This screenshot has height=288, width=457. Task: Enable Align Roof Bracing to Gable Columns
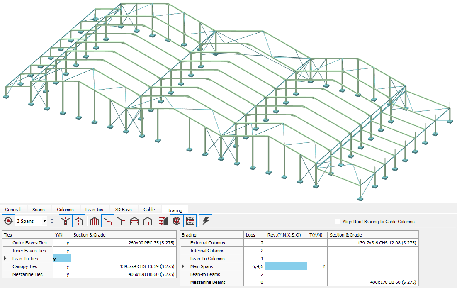click(338, 222)
